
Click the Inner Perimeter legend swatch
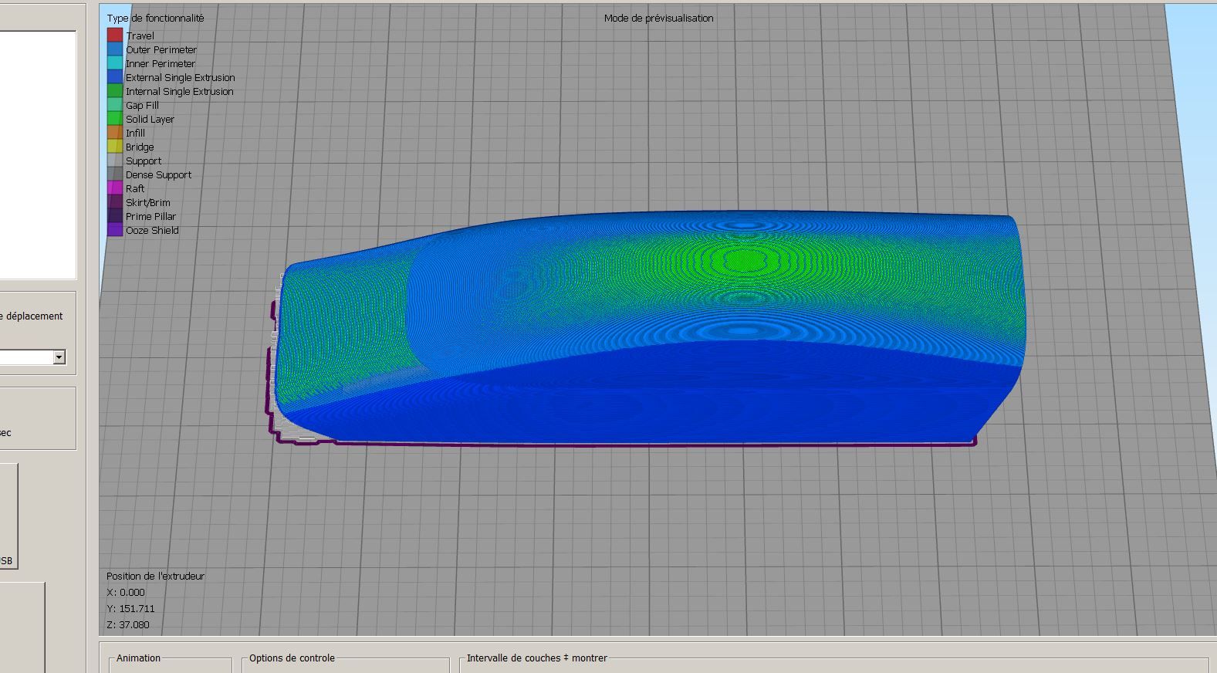pos(115,63)
